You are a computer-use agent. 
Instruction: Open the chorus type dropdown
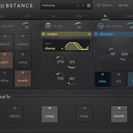(x=54, y=48)
